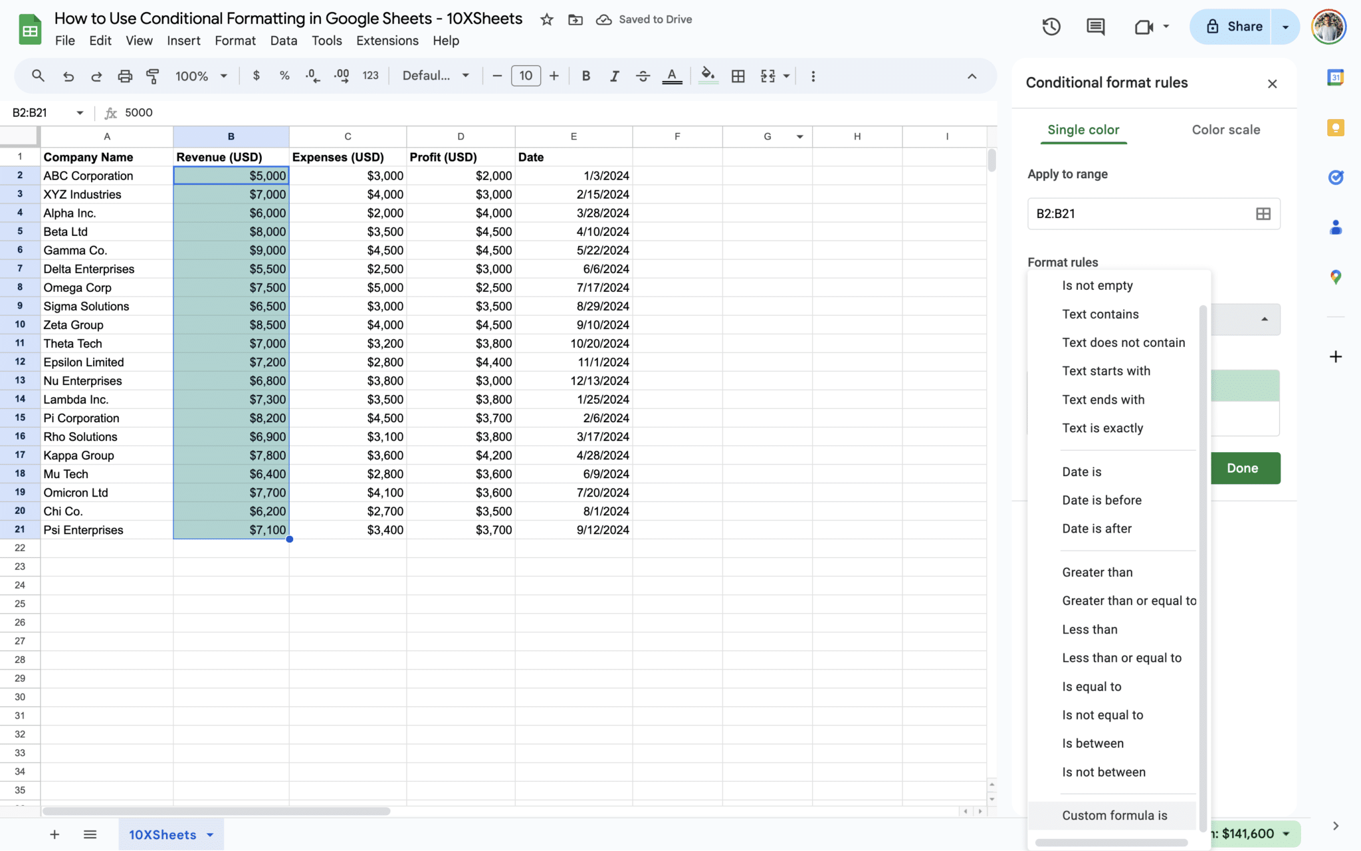
Task: Open the three-dot more toolbar options
Action: tap(813, 76)
